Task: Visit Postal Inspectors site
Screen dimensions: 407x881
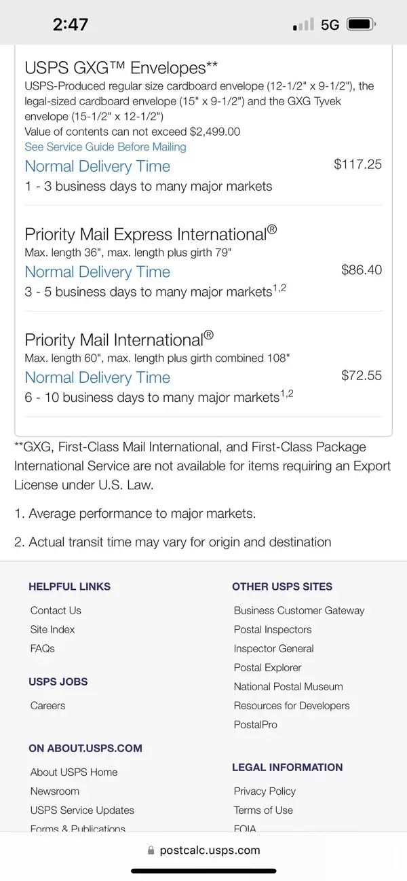Action: 273,629
